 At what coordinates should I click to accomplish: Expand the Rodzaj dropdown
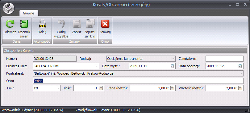(173, 59)
